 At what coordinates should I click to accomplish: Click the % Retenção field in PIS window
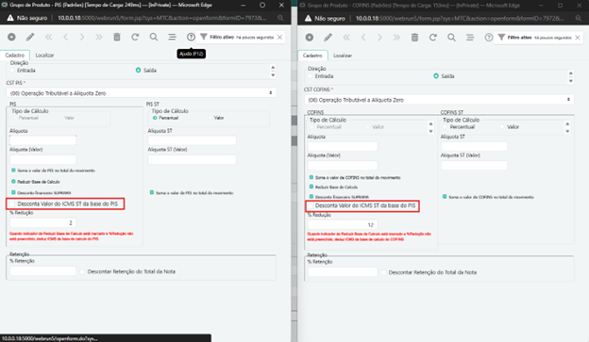tap(42, 271)
